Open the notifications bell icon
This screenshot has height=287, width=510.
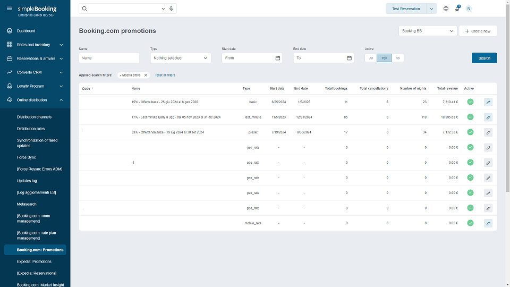[x=457, y=9]
